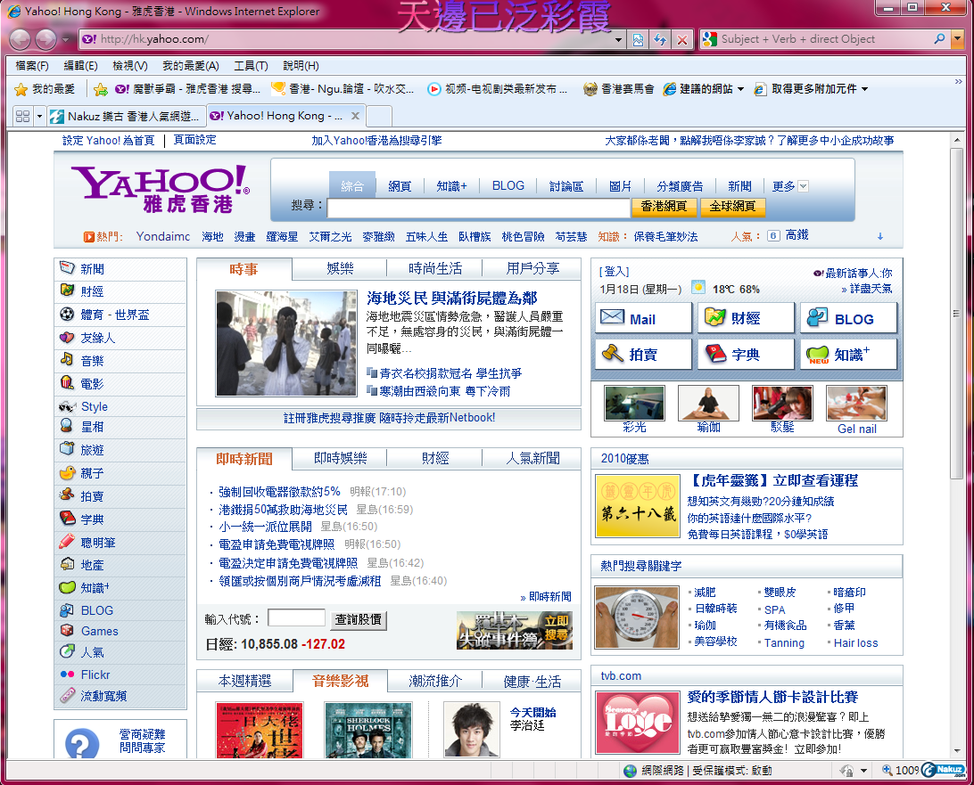Open the 拍賣 auction hammer shortcut

pos(643,354)
